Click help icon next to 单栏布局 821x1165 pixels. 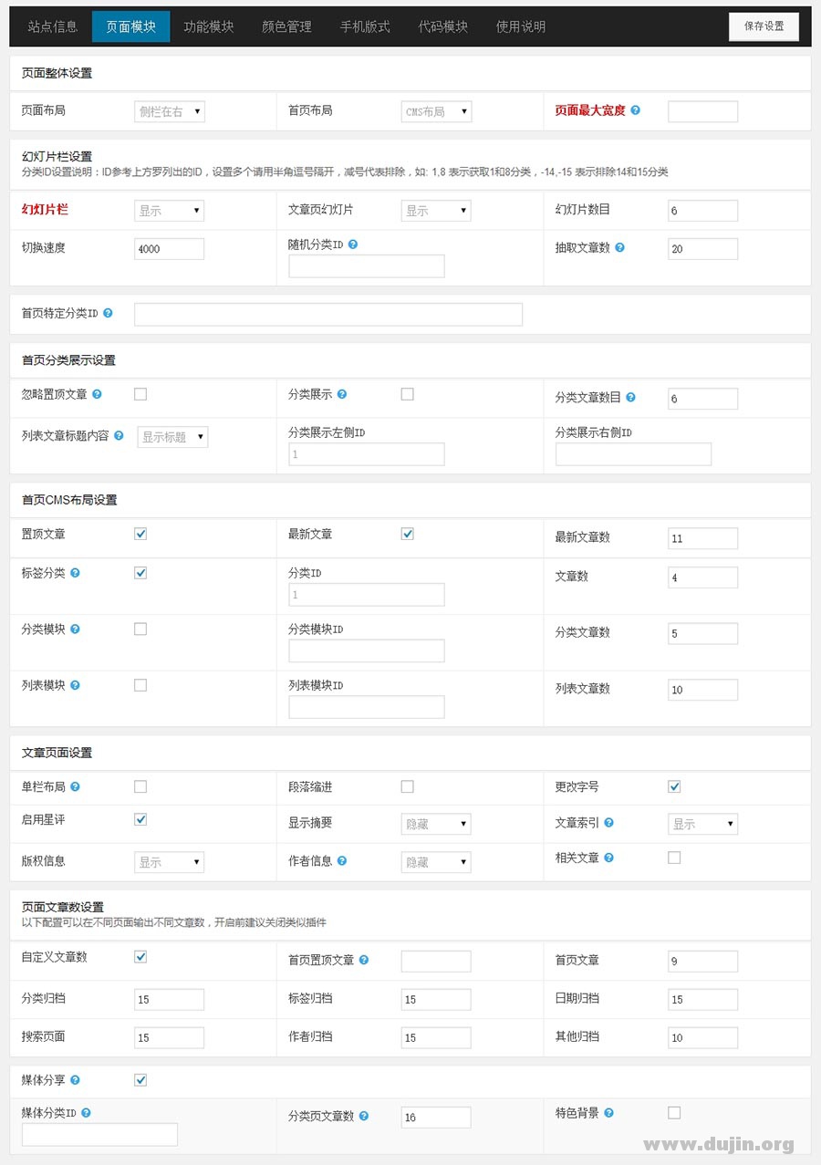point(75,786)
